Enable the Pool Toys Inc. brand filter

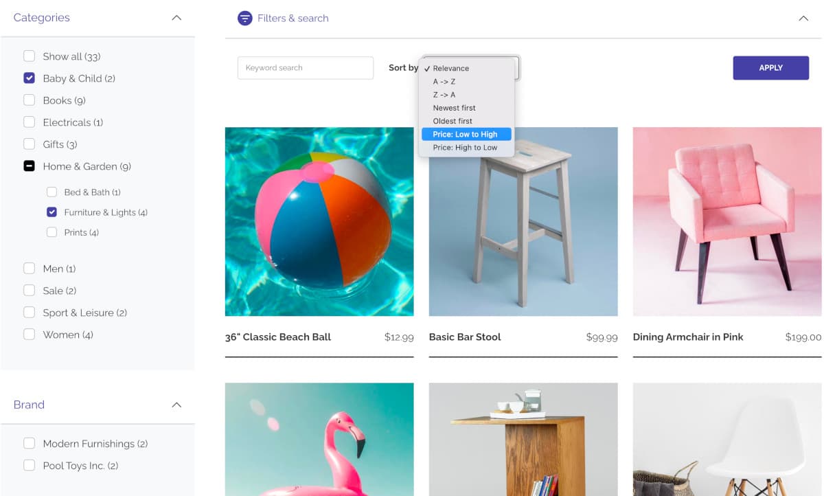30,466
